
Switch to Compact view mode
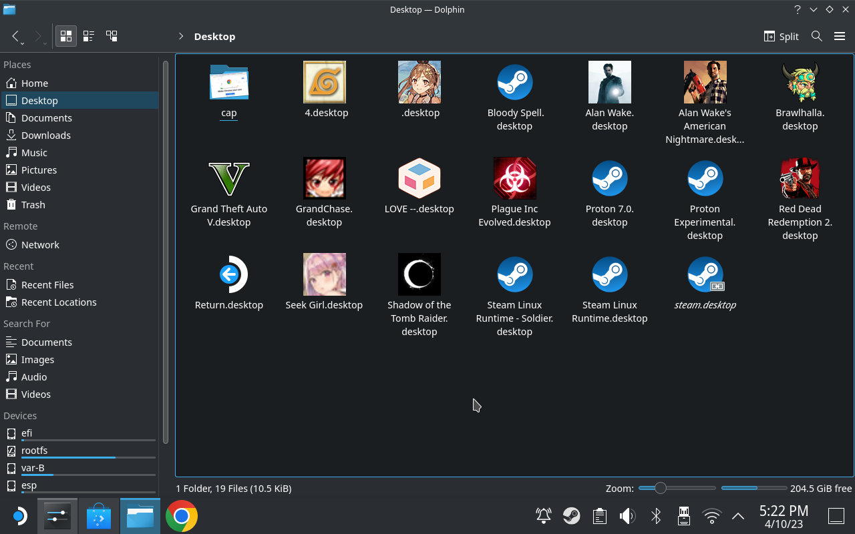[89, 36]
